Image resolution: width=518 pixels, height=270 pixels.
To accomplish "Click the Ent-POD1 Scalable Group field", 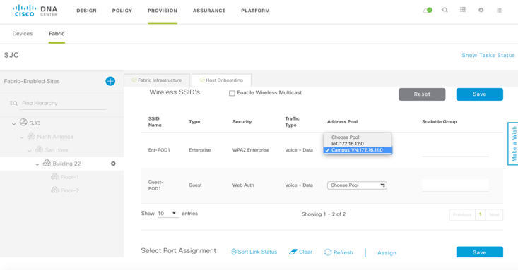I will click(455, 150).
